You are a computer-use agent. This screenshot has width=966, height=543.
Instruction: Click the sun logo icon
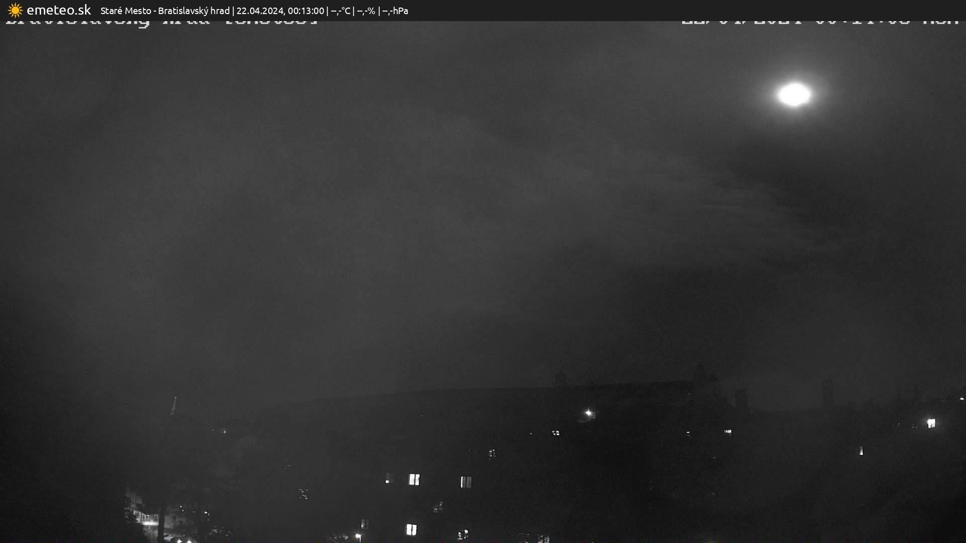coord(15,10)
